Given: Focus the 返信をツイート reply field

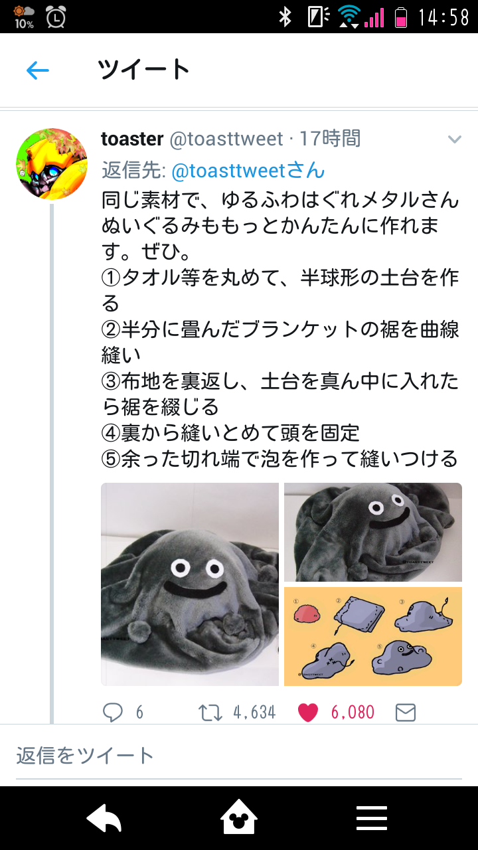Looking at the screenshot, I should point(239,756).
